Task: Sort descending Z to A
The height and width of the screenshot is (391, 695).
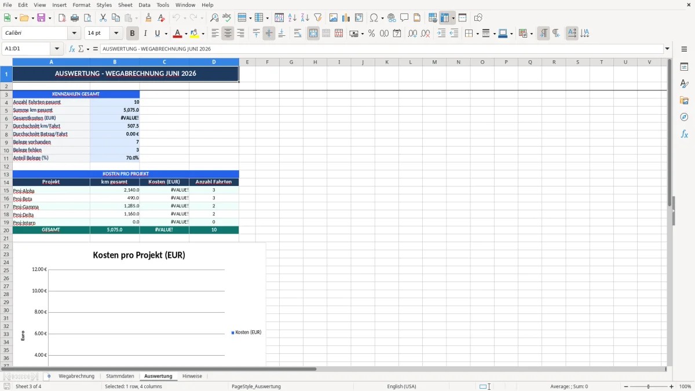Action: click(x=305, y=18)
